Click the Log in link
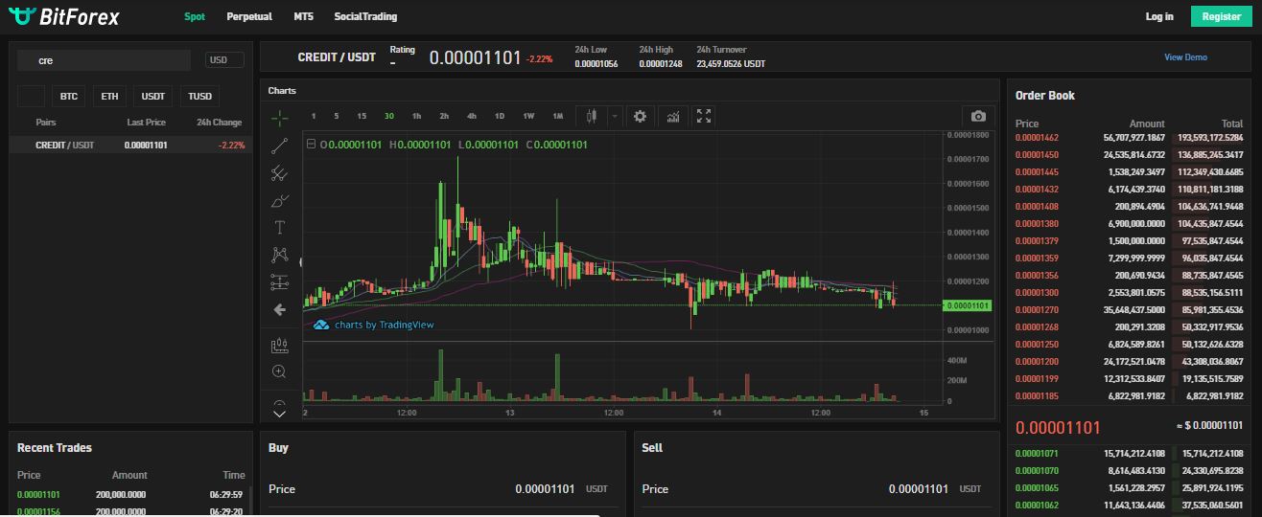This screenshot has width=1262, height=517. [1159, 16]
